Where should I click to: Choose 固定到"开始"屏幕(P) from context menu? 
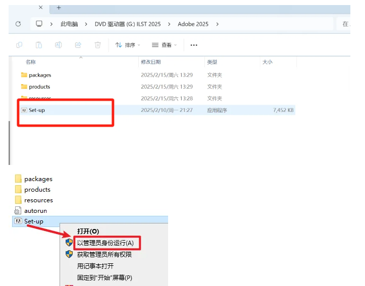[x=105, y=277]
